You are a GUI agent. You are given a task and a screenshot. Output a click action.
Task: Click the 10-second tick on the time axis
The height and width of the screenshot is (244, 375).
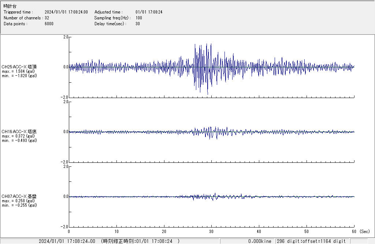point(116,232)
